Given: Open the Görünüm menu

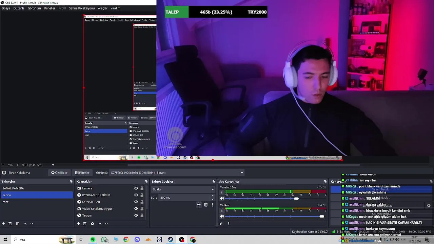Looking at the screenshot, I should click(x=34, y=8).
